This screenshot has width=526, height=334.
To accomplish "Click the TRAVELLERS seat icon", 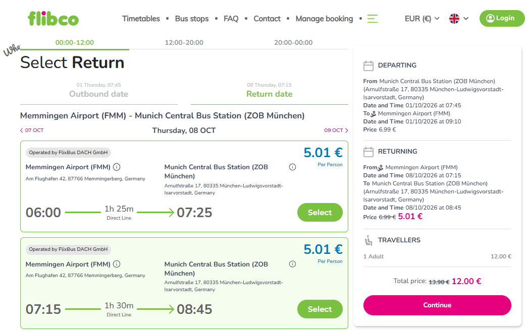I will 369,241.
